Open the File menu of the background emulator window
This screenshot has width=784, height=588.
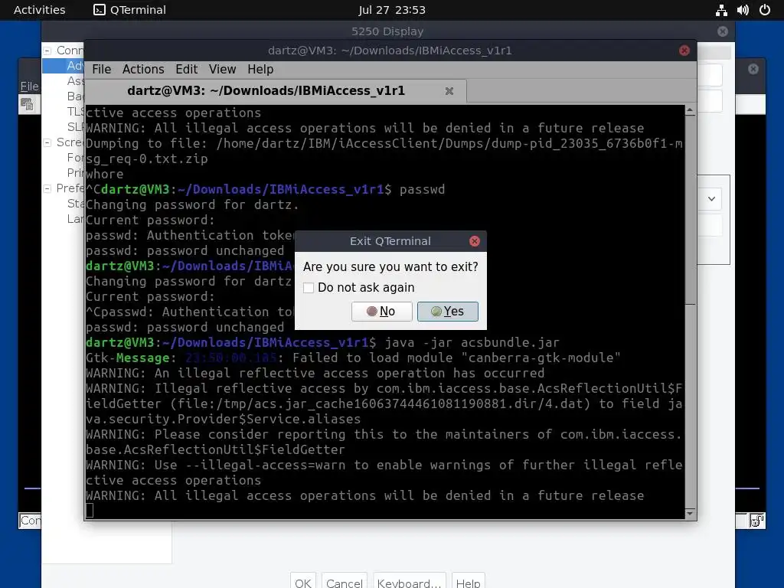pyautogui.click(x=29, y=86)
